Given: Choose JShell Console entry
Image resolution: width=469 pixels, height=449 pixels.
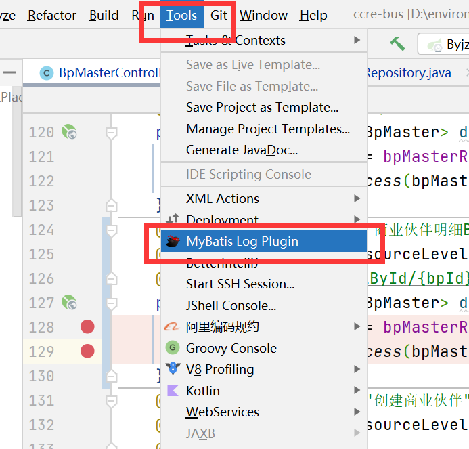Looking at the screenshot, I should point(264,305).
